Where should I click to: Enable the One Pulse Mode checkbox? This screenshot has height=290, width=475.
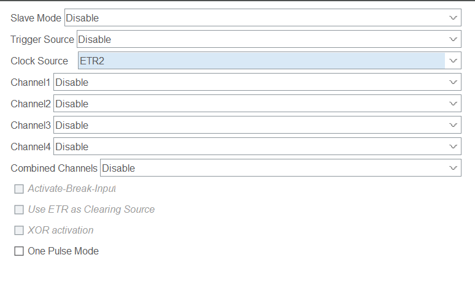pos(19,251)
